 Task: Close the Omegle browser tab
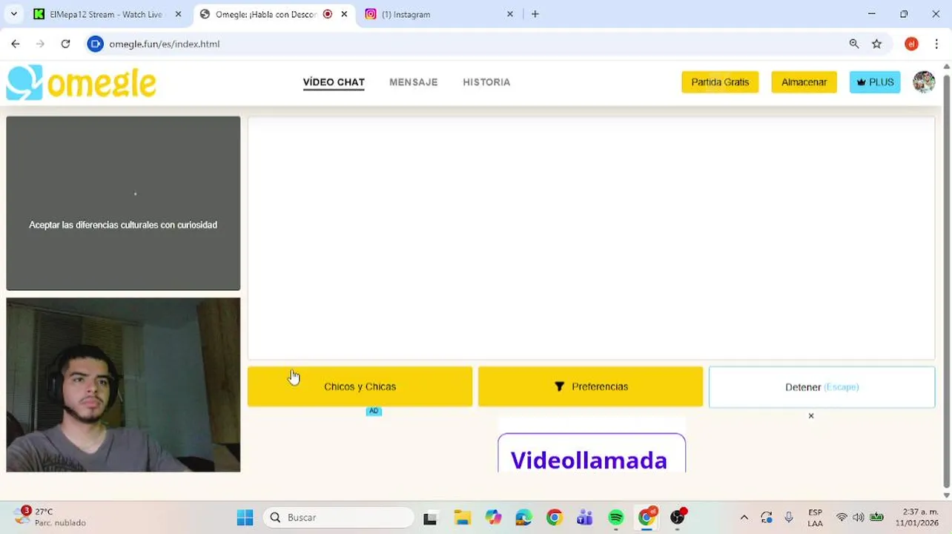[344, 14]
